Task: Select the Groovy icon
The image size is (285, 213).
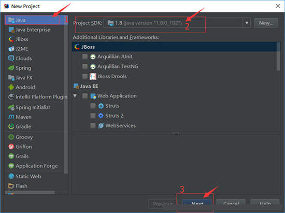Action: click(11, 137)
